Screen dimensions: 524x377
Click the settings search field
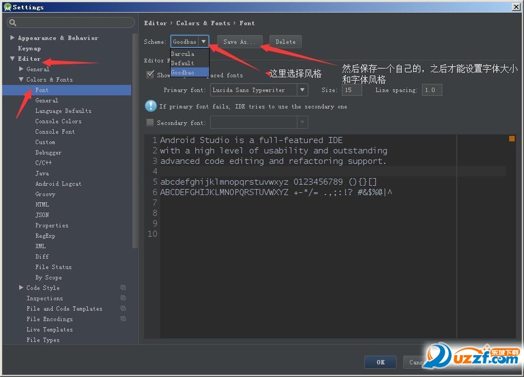tap(71, 22)
